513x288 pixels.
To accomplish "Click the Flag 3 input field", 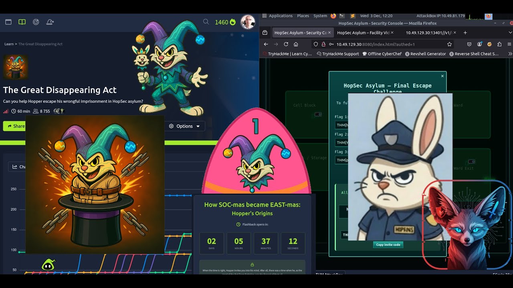I will [x=342, y=160].
